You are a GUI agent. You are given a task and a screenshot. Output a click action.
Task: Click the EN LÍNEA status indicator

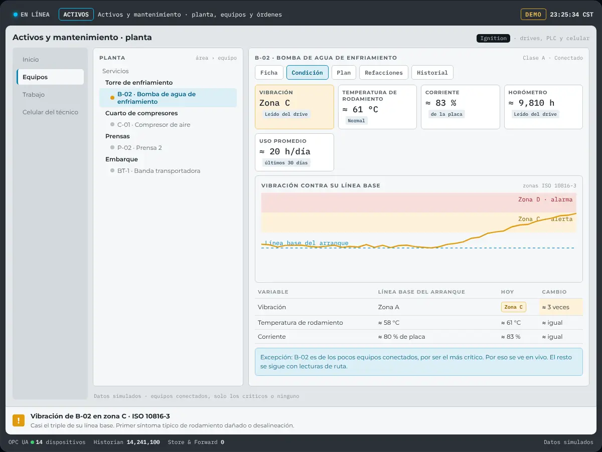pos(32,15)
